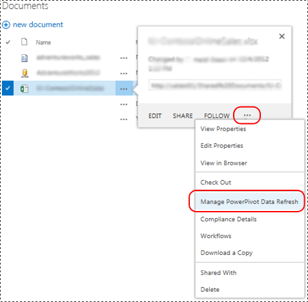
Task: Choose Delete from the context menu
Action: tap(210, 290)
